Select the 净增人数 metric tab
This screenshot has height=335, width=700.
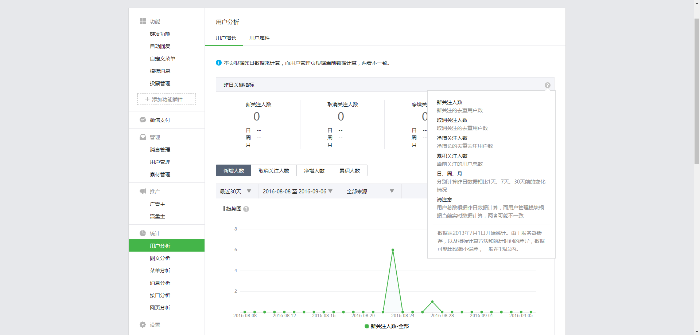point(314,170)
